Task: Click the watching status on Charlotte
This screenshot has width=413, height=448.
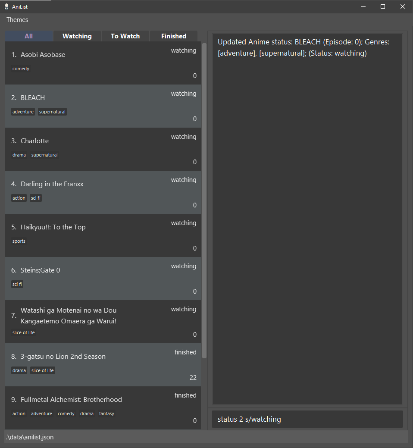Action: coord(184,137)
